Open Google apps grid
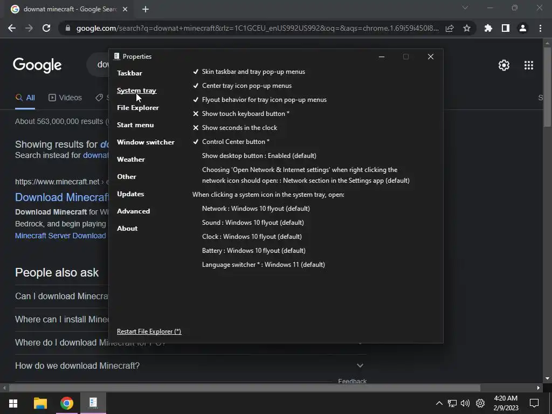 pos(529,65)
